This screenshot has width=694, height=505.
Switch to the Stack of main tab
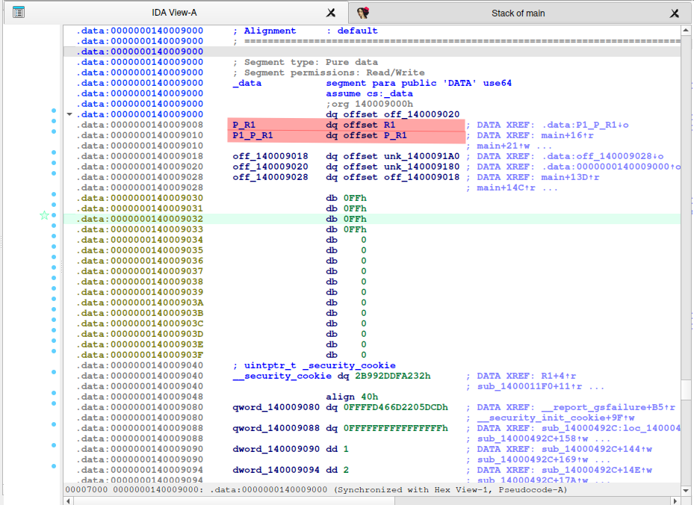[518, 13]
